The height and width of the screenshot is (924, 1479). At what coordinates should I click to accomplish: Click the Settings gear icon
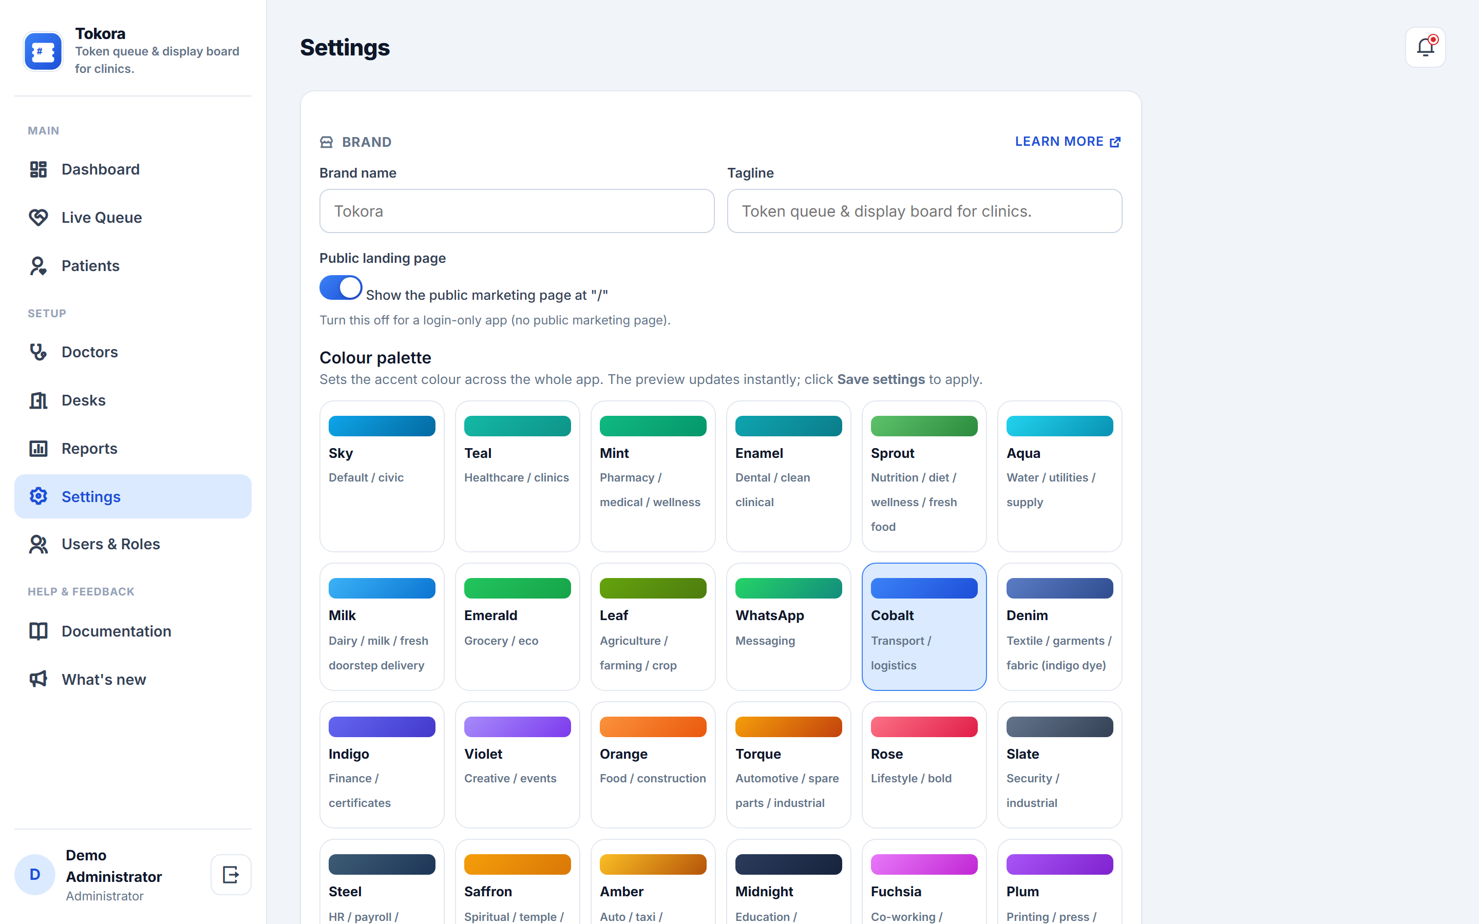pos(39,496)
